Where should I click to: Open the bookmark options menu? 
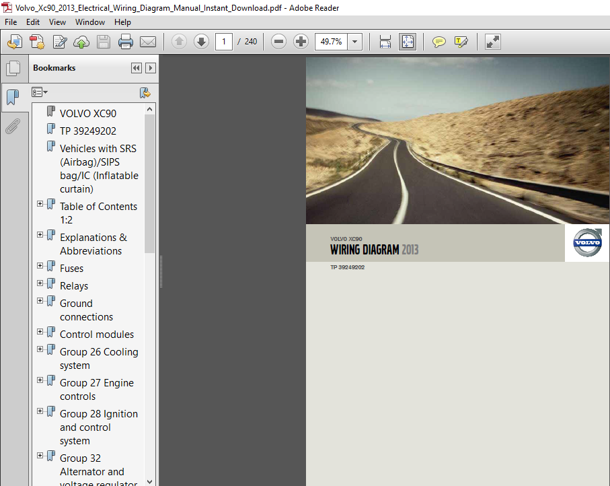click(x=39, y=92)
